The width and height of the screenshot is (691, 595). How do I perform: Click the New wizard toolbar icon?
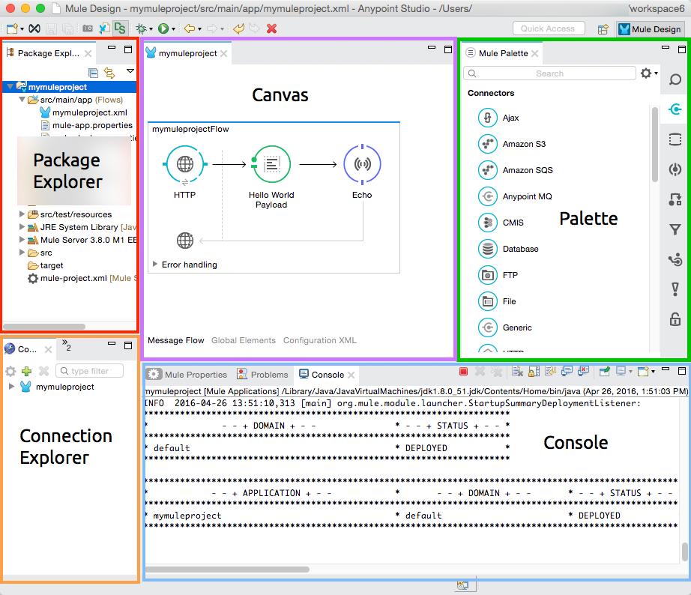[x=12, y=28]
